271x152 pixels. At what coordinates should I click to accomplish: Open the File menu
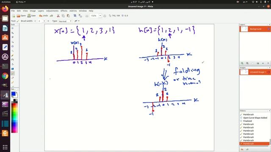[13, 11]
